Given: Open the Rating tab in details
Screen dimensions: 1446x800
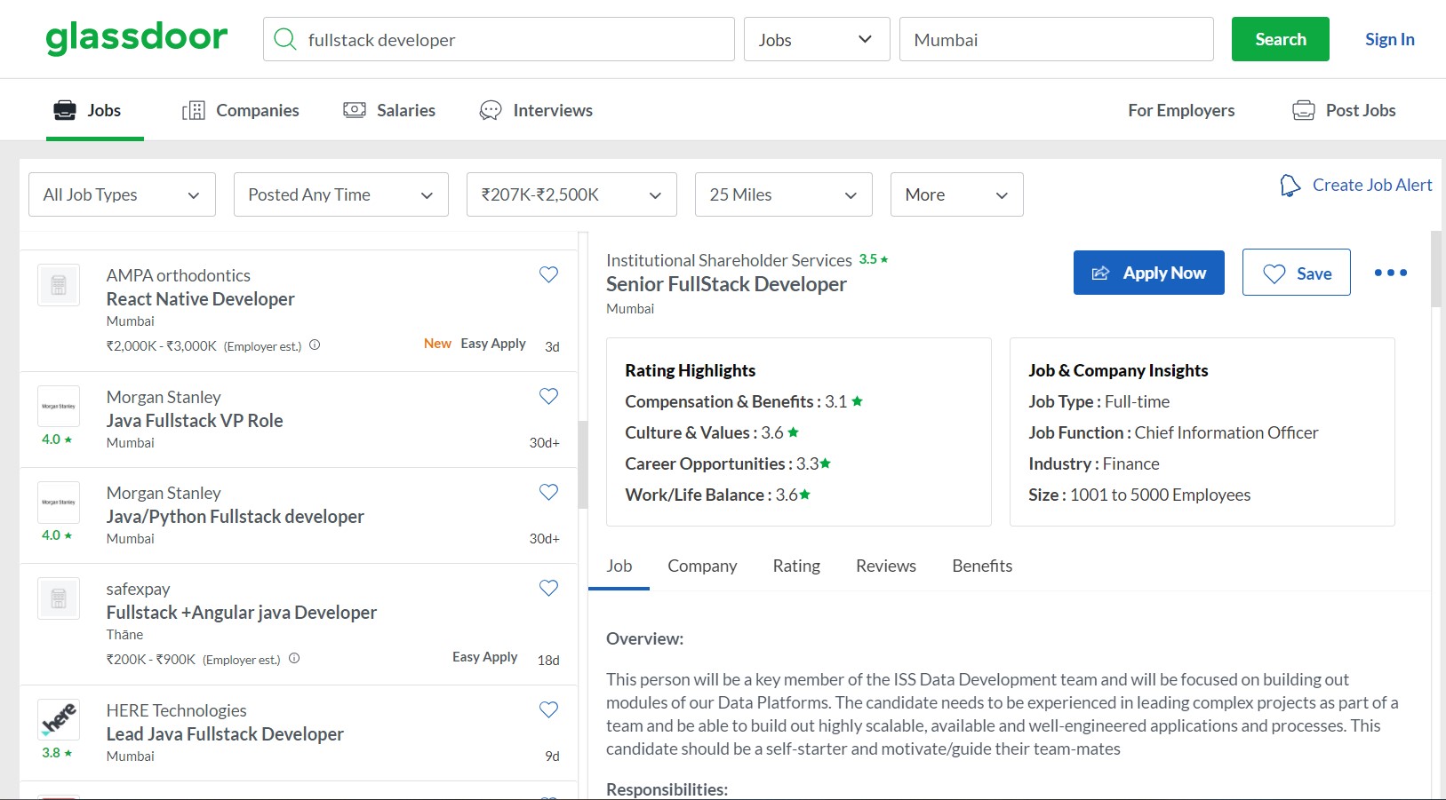Looking at the screenshot, I should (x=796, y=566).
